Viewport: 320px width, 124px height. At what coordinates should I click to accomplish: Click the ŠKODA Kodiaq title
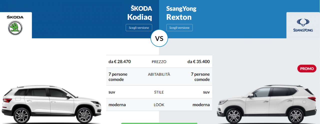point(139,13)
